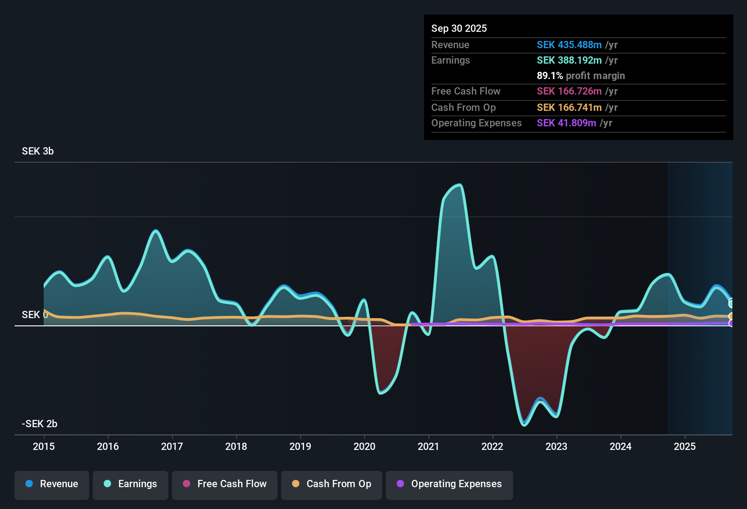Click the purple Operating Expenses dot
Image resolution: width=747 pixels, height=509 pixels.
point(400,484)
